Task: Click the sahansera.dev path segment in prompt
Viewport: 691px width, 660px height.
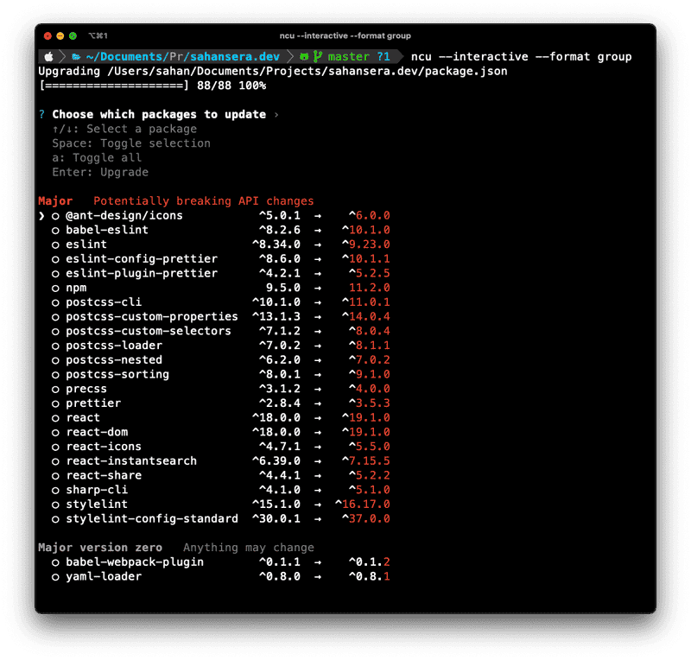Action: (235, 56)
